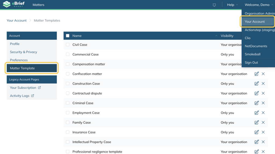Select Your Account in user menu
This screenshot has width=275, height=154.
tap(258, 22)
